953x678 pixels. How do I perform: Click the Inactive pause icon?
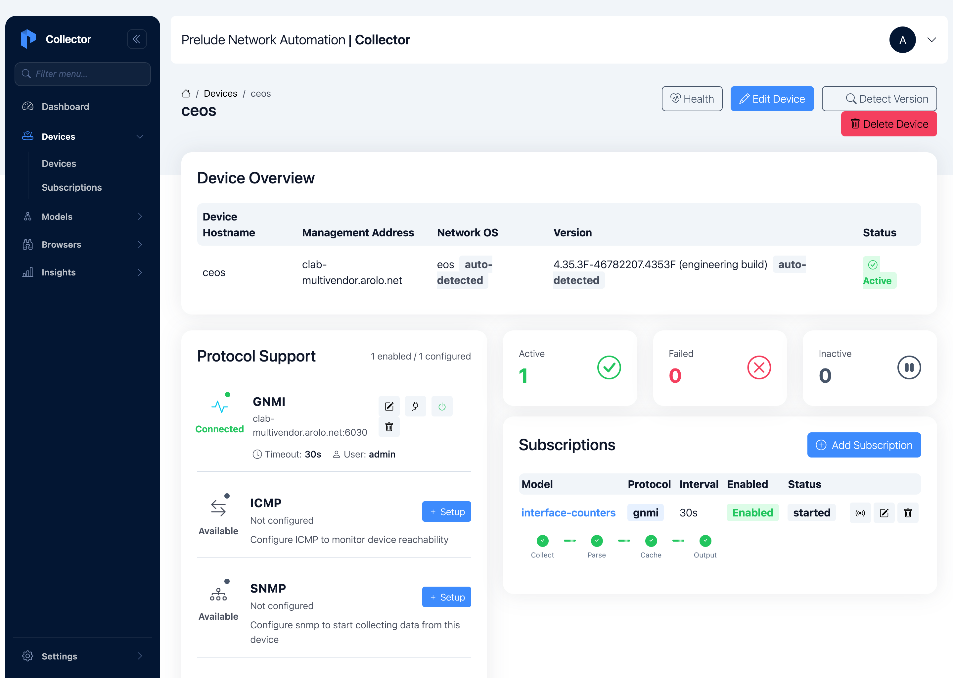click(909, 367)
